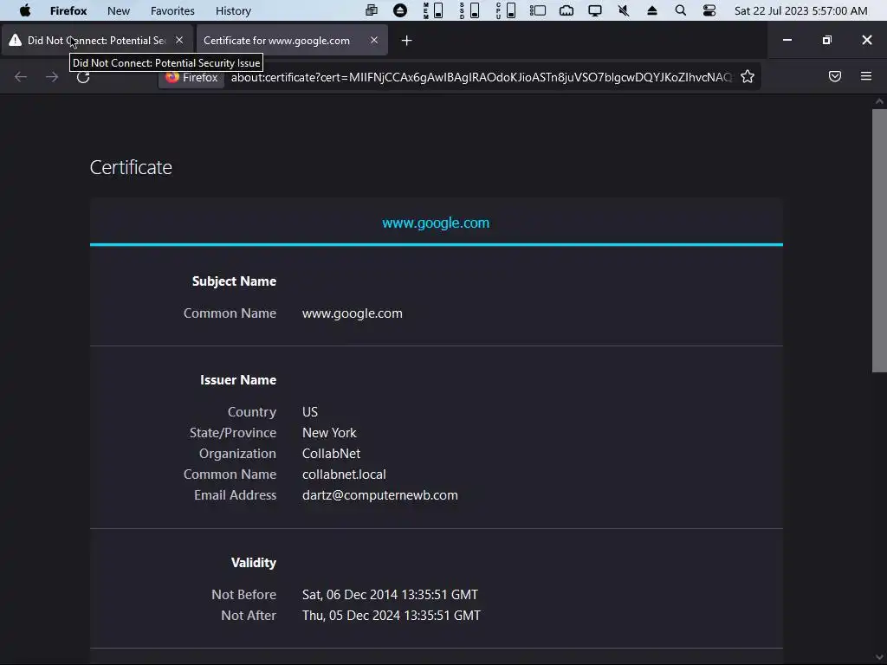
Task: Open the CPU monitor icon
Action: click(506, 10)
